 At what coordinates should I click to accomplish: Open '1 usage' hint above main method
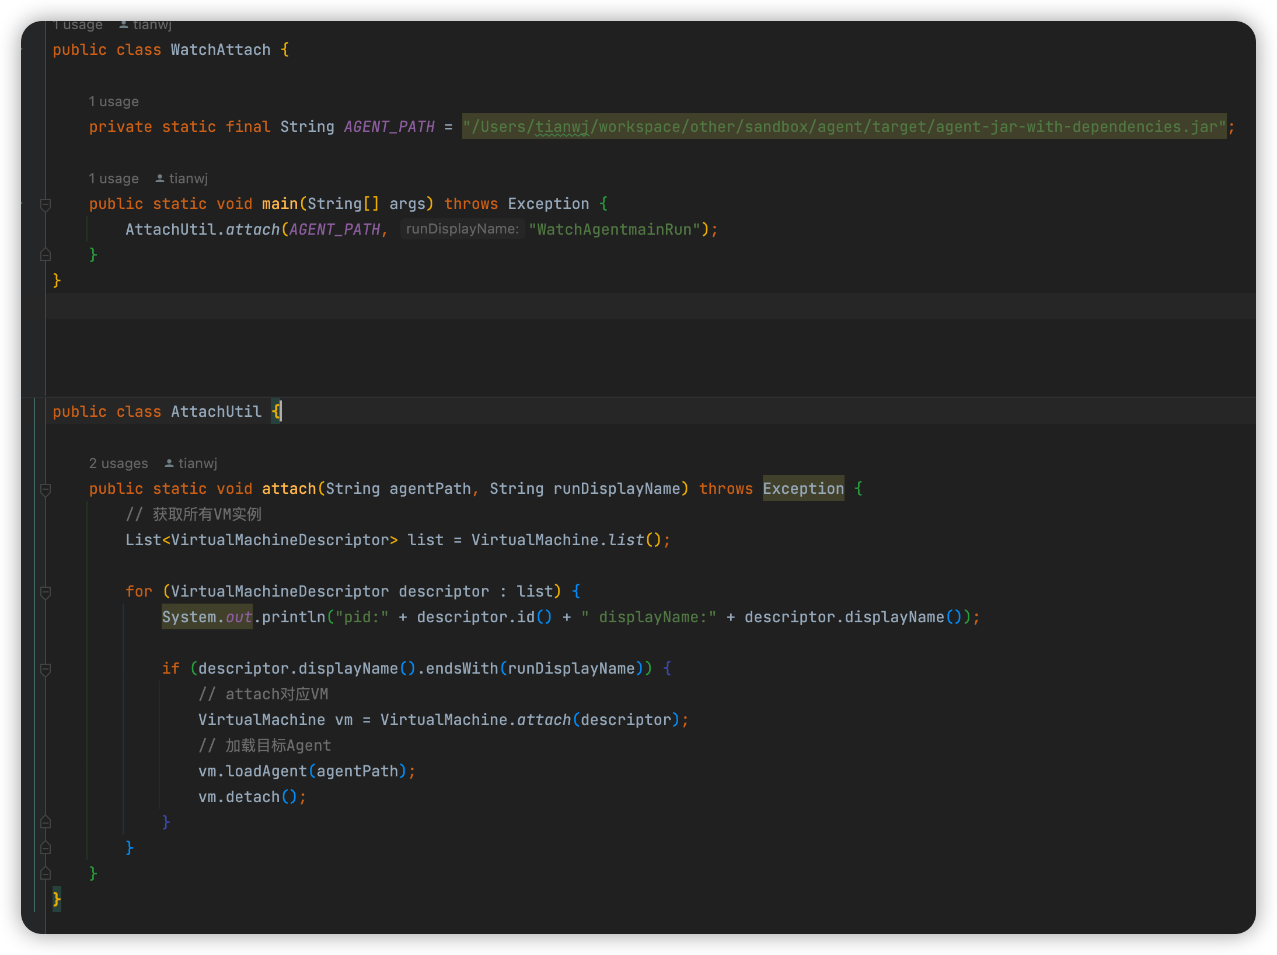(x=114, y=179)
